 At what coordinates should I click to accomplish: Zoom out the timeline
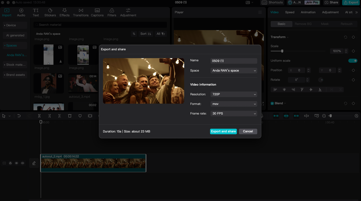[324, 116]
